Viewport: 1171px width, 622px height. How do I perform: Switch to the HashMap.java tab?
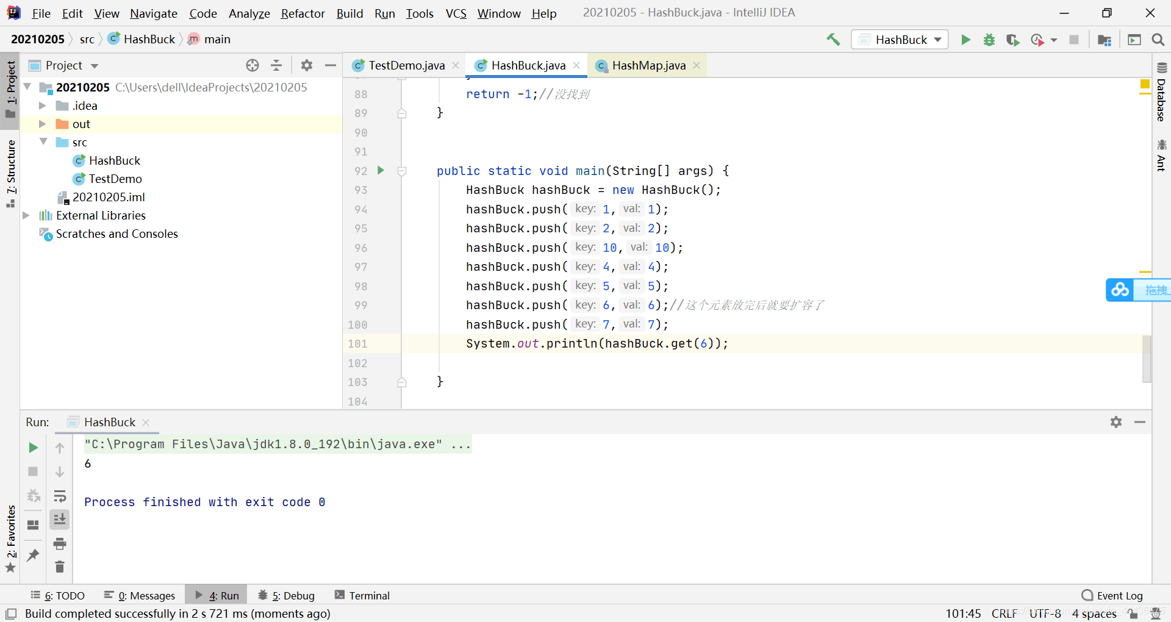click(x=649, y=65)
